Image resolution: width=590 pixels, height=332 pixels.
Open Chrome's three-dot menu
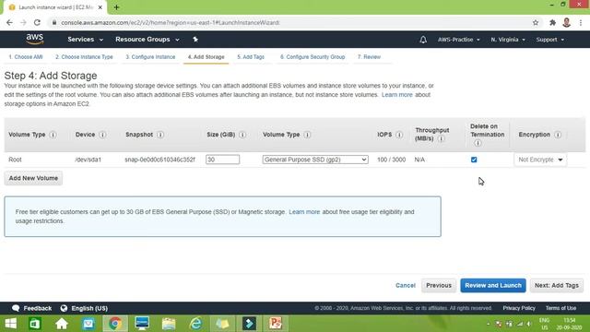point(581,22)
